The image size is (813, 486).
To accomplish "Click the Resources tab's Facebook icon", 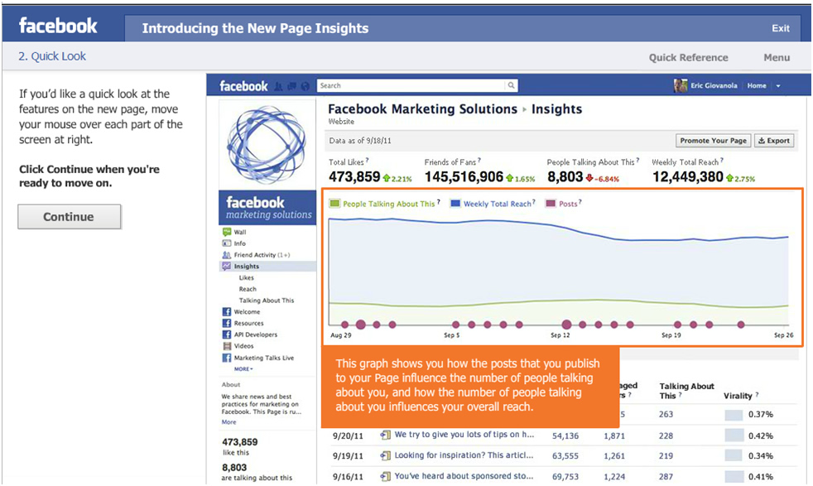I will [x=227, y=323].
